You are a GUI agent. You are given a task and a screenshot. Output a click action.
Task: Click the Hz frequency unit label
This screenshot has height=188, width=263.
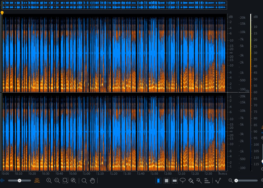[247, 91]
